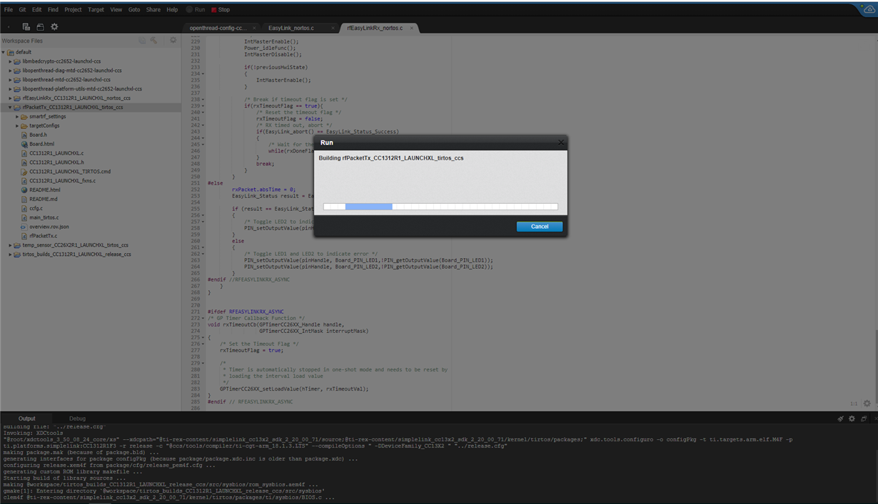Screen dimensions: 878x504
Task: Select Board.h file icon
Action: (x=24, y=135)
